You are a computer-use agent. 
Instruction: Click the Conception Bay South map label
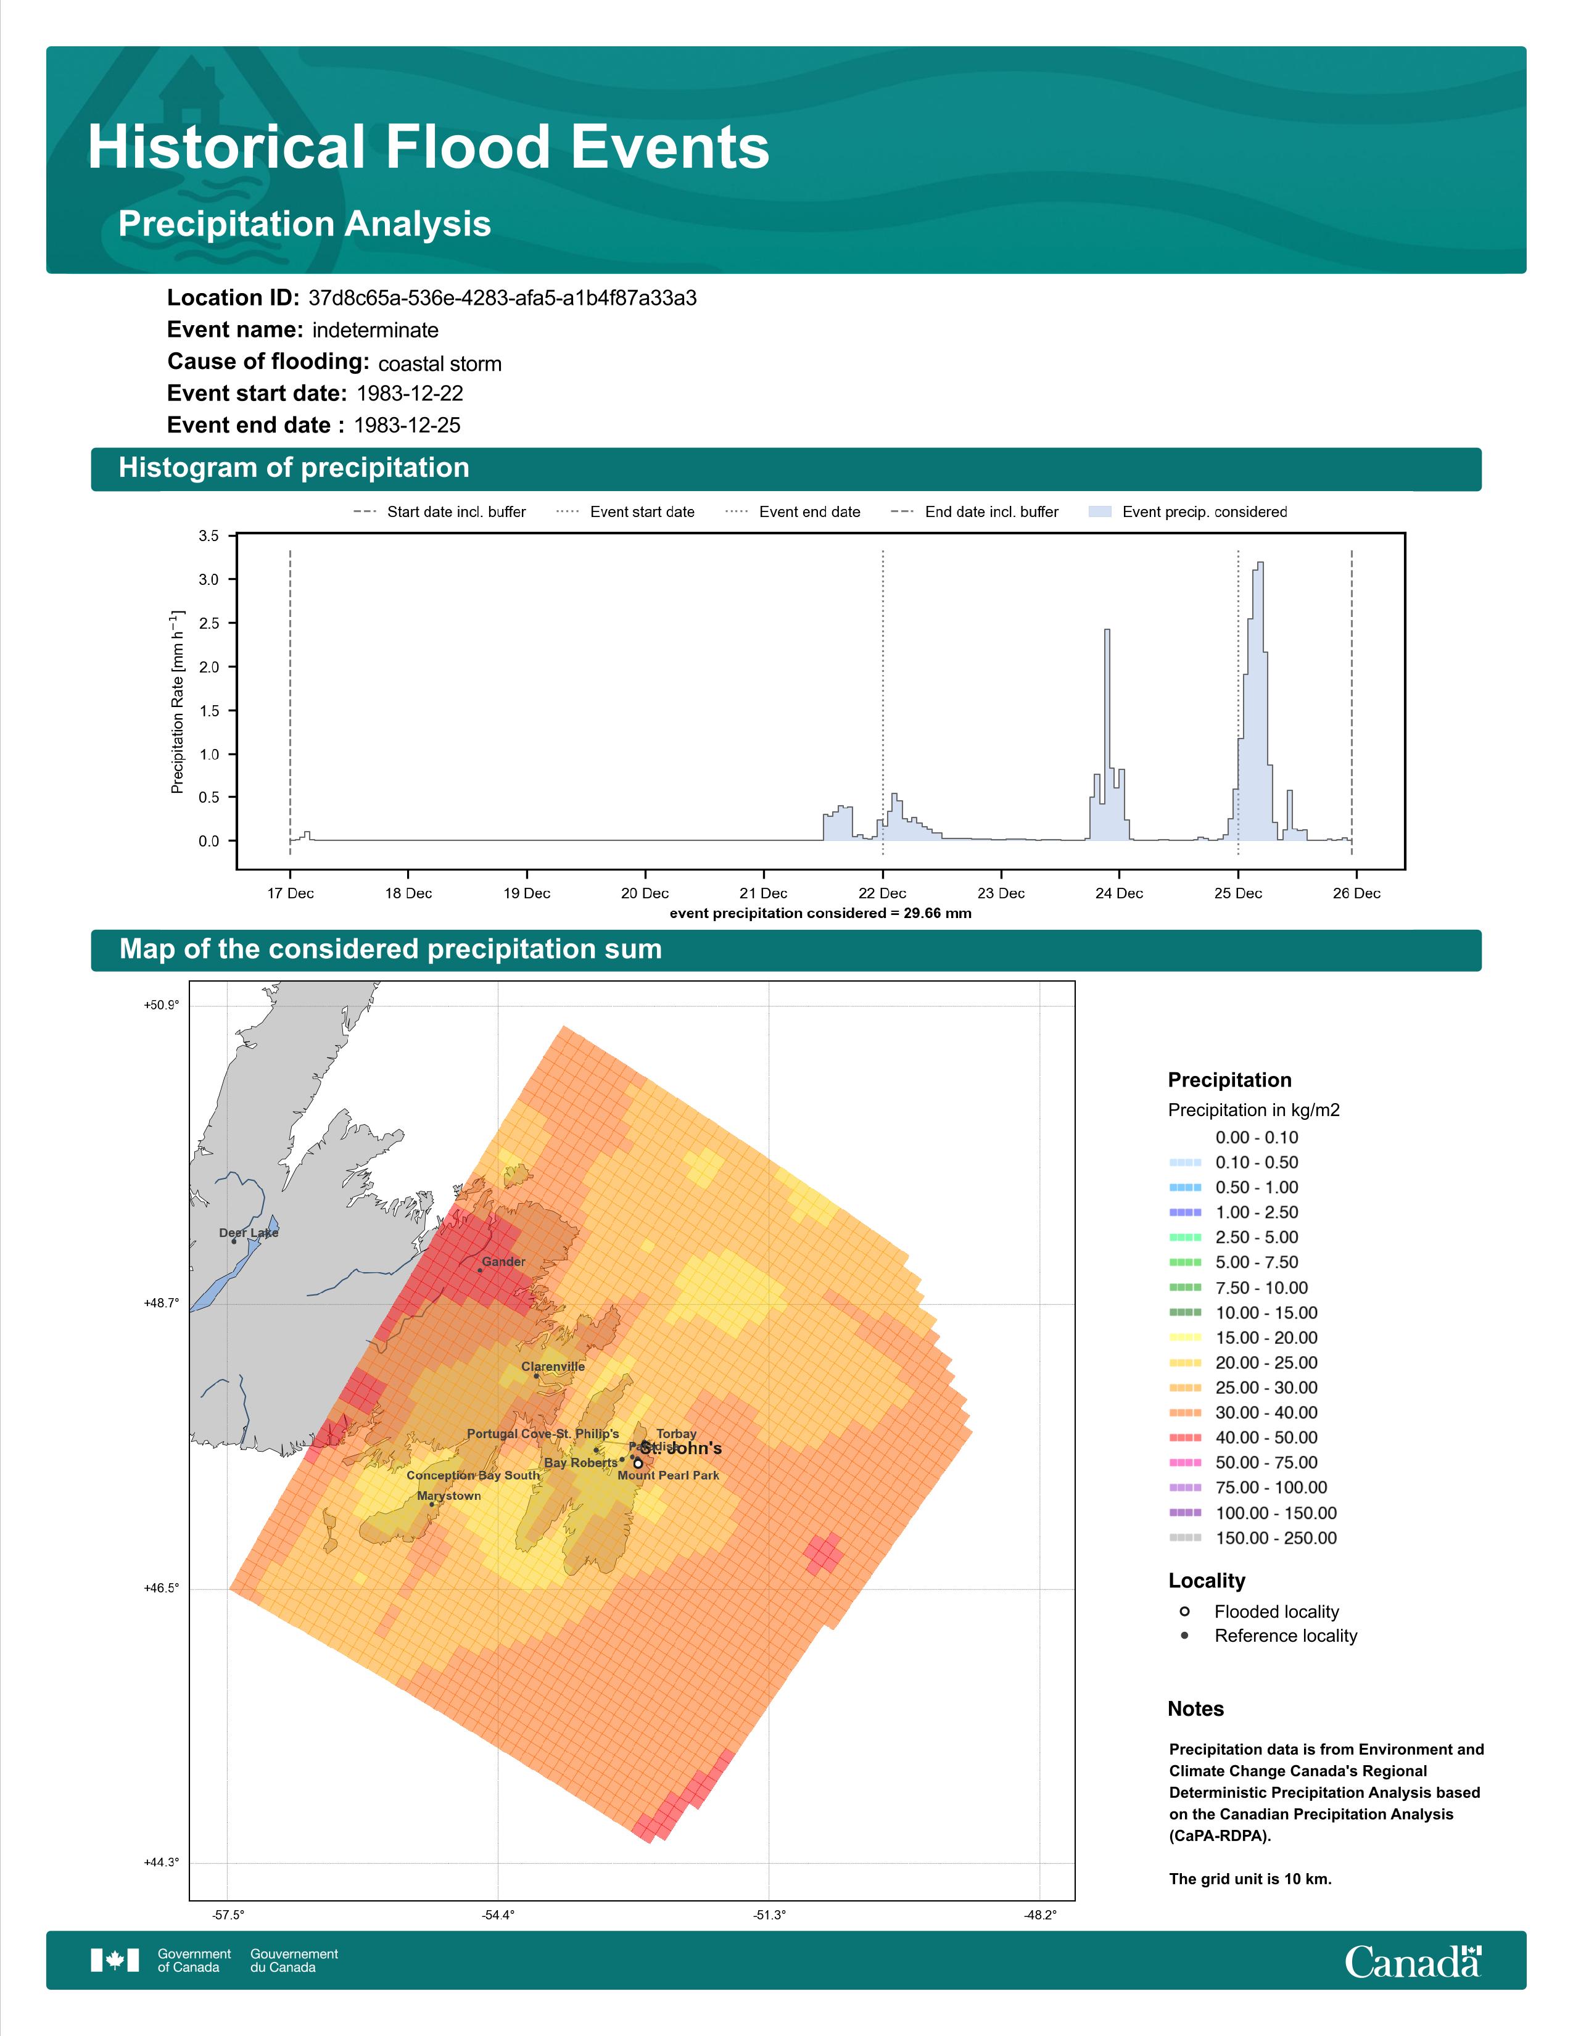473,1476
